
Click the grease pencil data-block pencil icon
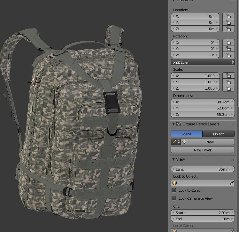click(174, 142)
